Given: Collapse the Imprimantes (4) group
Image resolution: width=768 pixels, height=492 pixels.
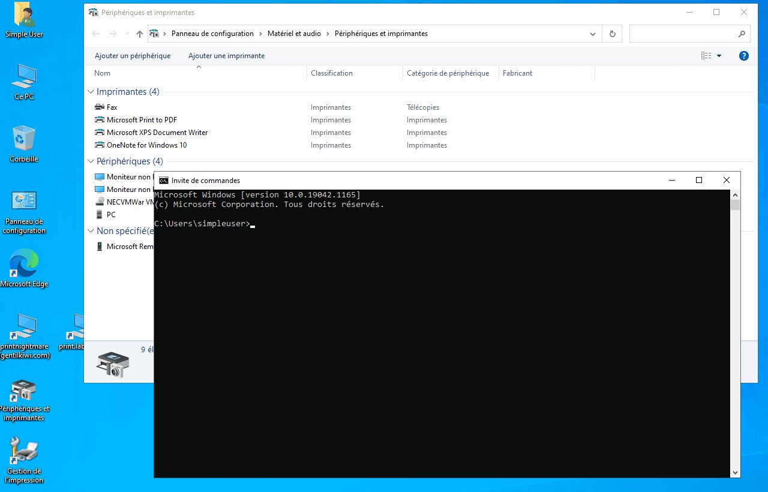Looking at the screenshot, I should tap(91, 92).
